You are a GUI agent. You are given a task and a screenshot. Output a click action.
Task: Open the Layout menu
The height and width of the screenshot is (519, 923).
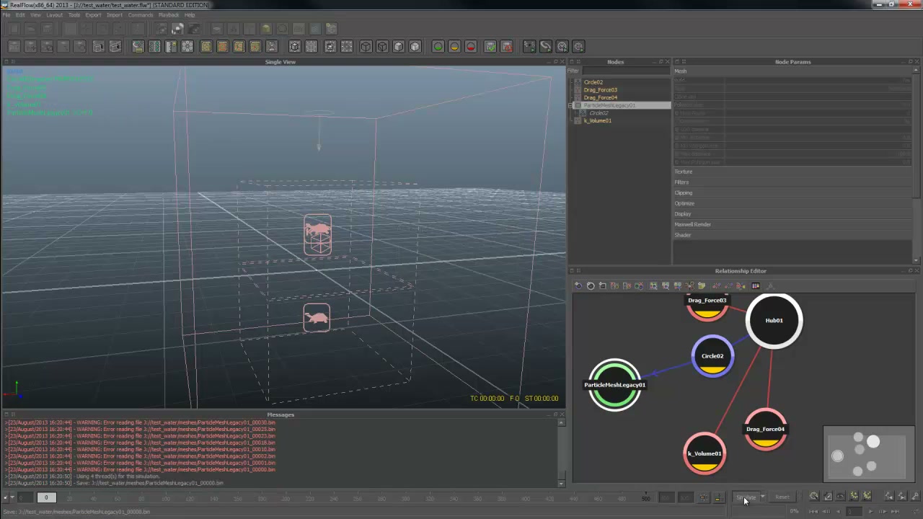point(54,15)
